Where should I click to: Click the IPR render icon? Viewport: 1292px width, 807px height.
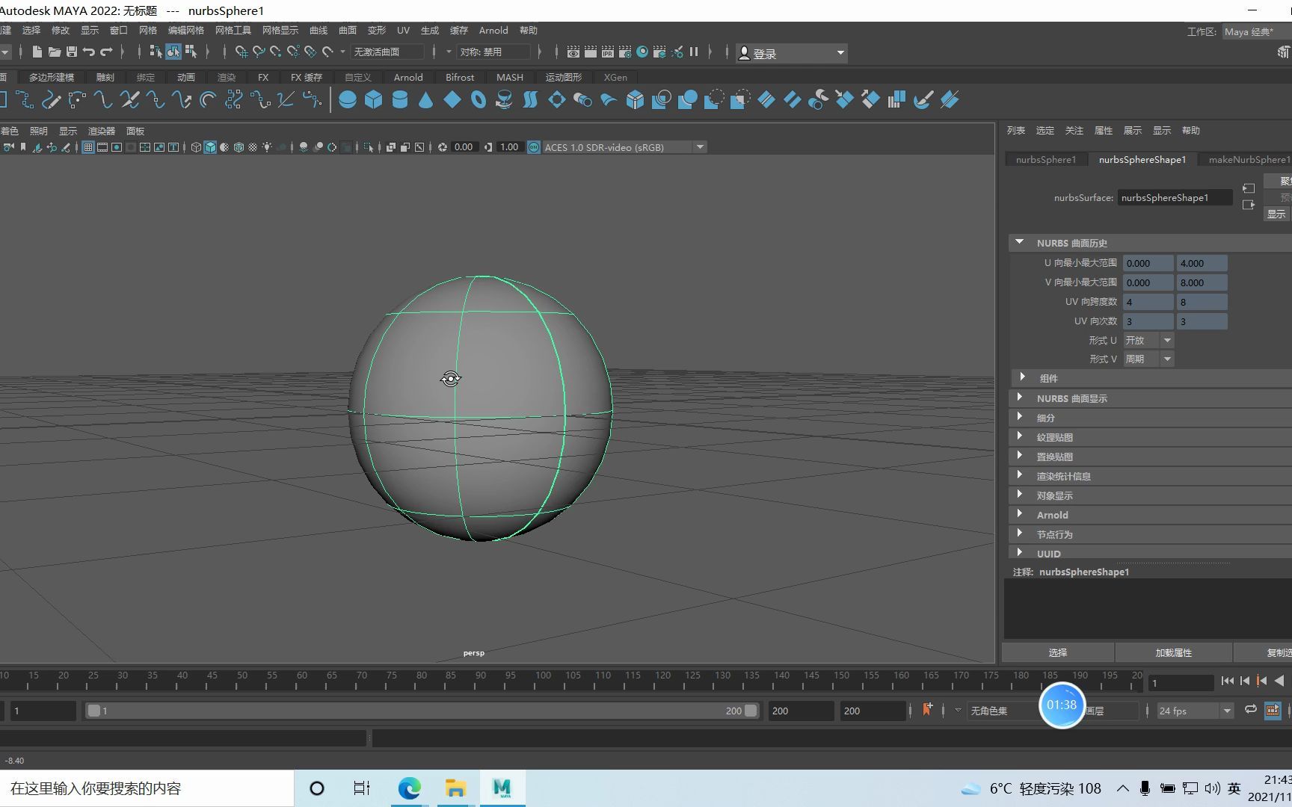(x=607, y=52)
